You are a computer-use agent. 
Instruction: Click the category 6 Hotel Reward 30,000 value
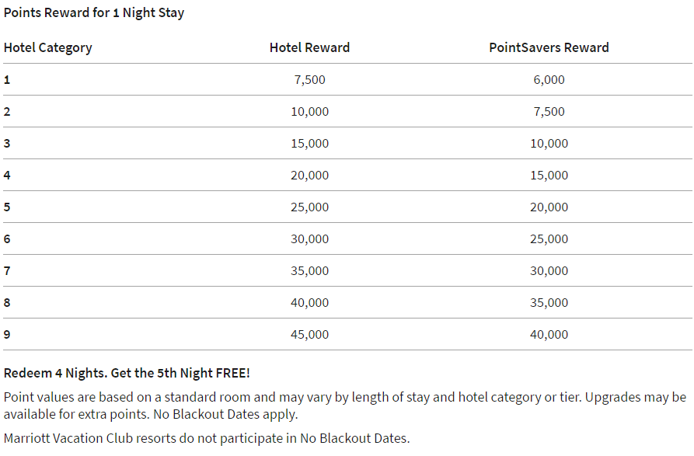point(310,238)
